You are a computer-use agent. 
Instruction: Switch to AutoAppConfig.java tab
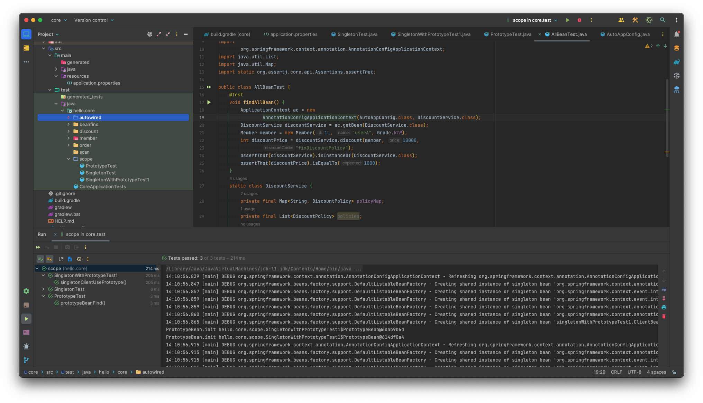pyautogui.click(x=625, y=34)
